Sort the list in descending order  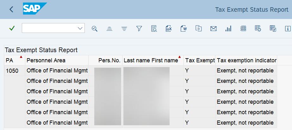(124, 28)
